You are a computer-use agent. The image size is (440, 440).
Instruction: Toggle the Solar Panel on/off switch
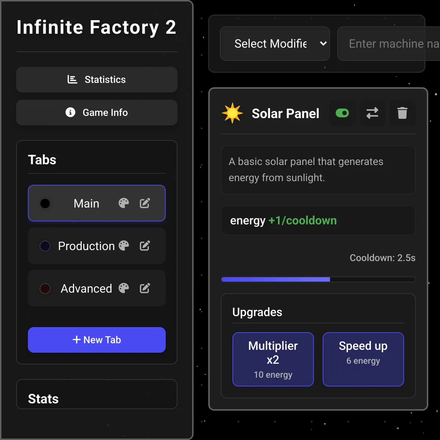point(342,113)
